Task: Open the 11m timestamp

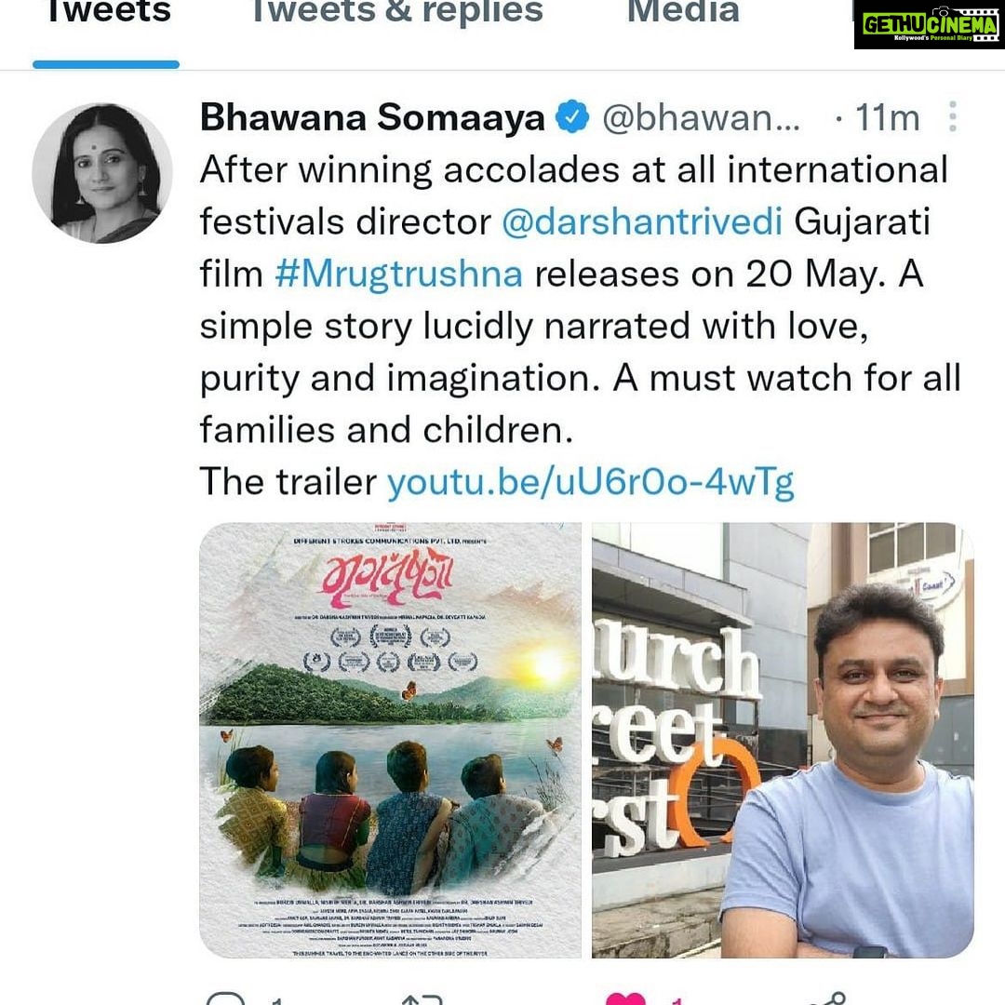Action: click(888, 118)
